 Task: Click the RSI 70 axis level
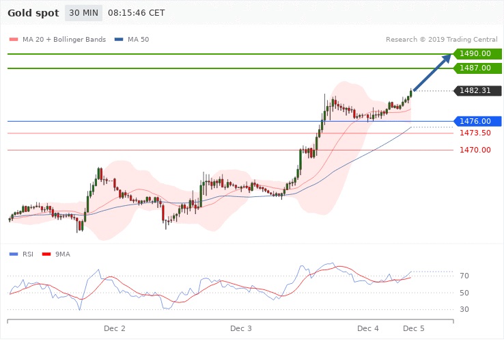465,276
